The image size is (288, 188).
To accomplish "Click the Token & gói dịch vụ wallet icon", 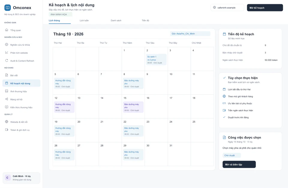I will [7, 130].
